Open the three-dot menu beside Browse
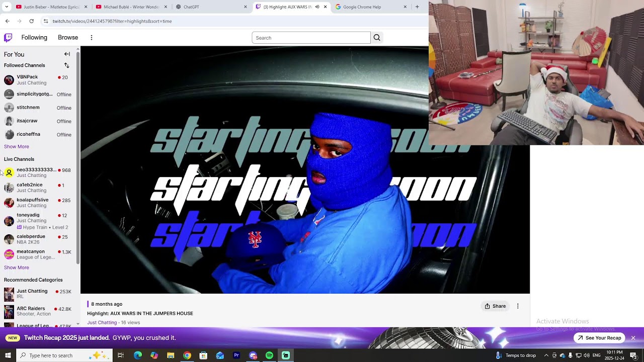Screen dimensions: 644x362 (x=92, y=38)
